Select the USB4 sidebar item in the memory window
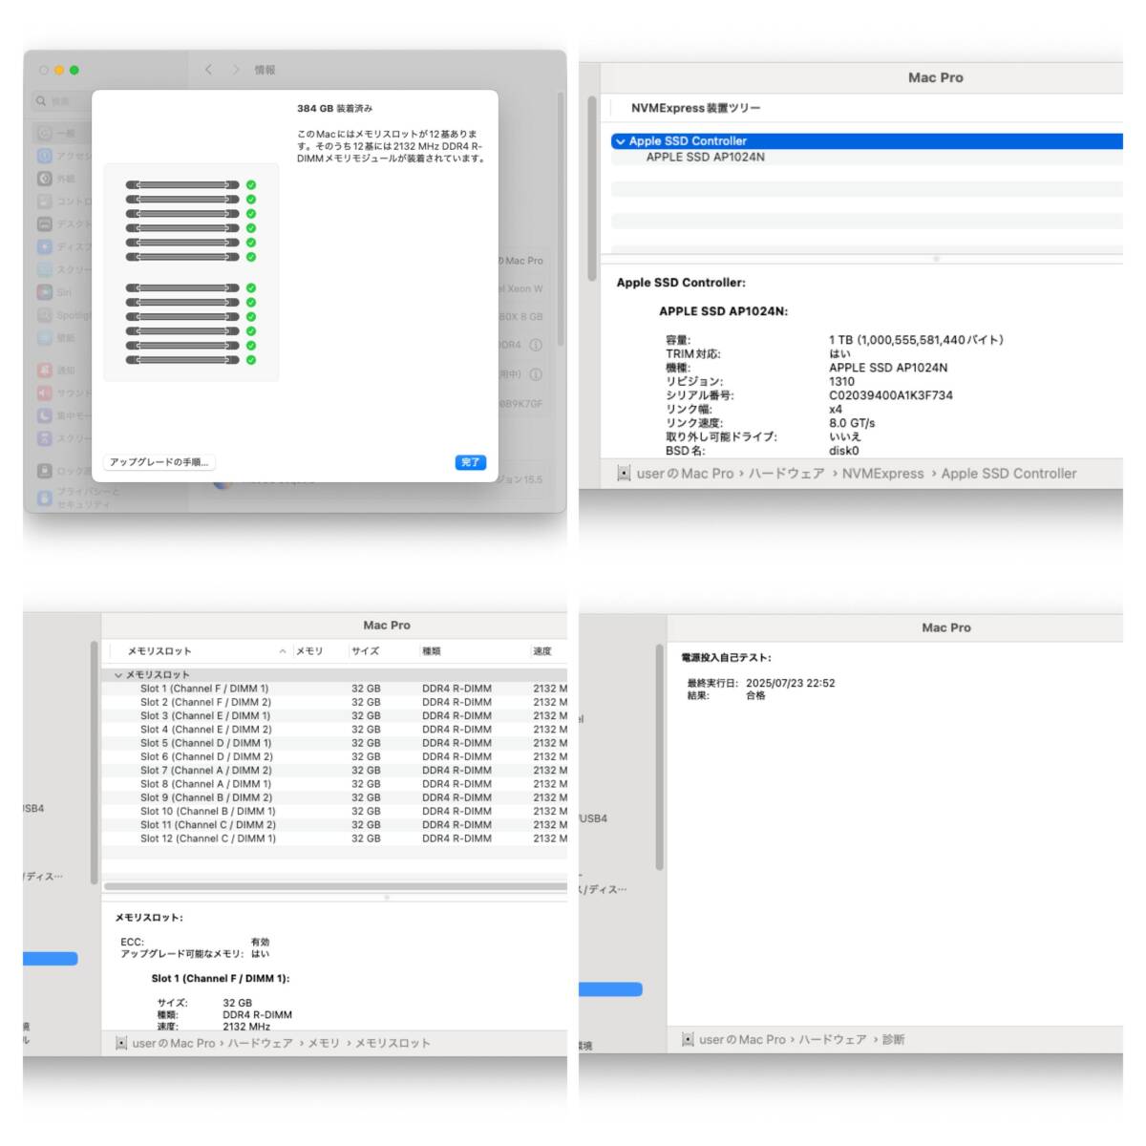The width and height of the screenshot is (1146, 1146). coord(33,808)
